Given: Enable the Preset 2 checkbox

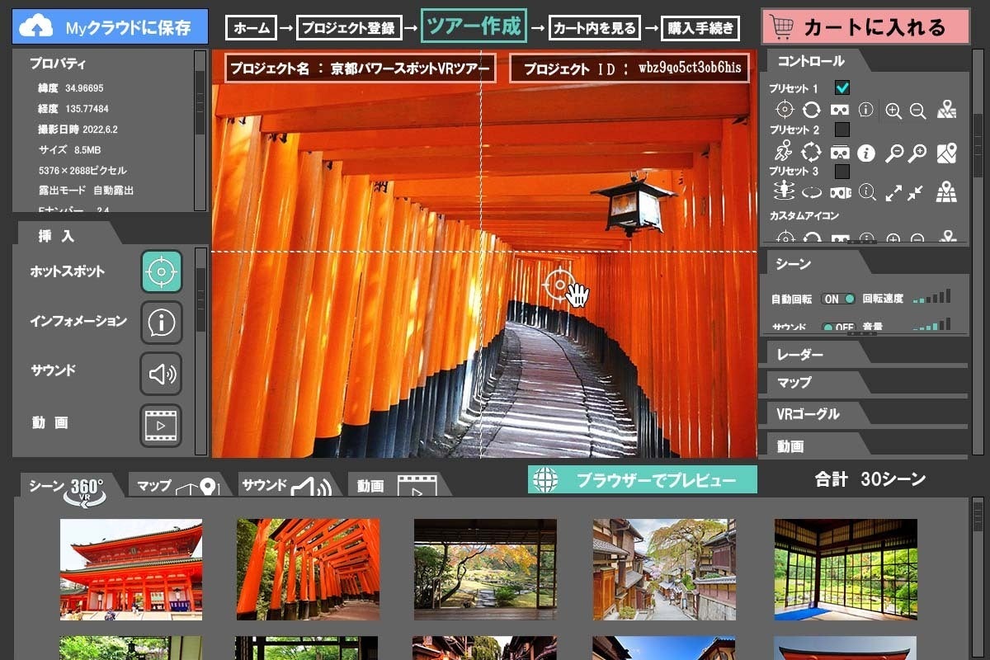Looking at the screenshot, I should tap(842, 130).
